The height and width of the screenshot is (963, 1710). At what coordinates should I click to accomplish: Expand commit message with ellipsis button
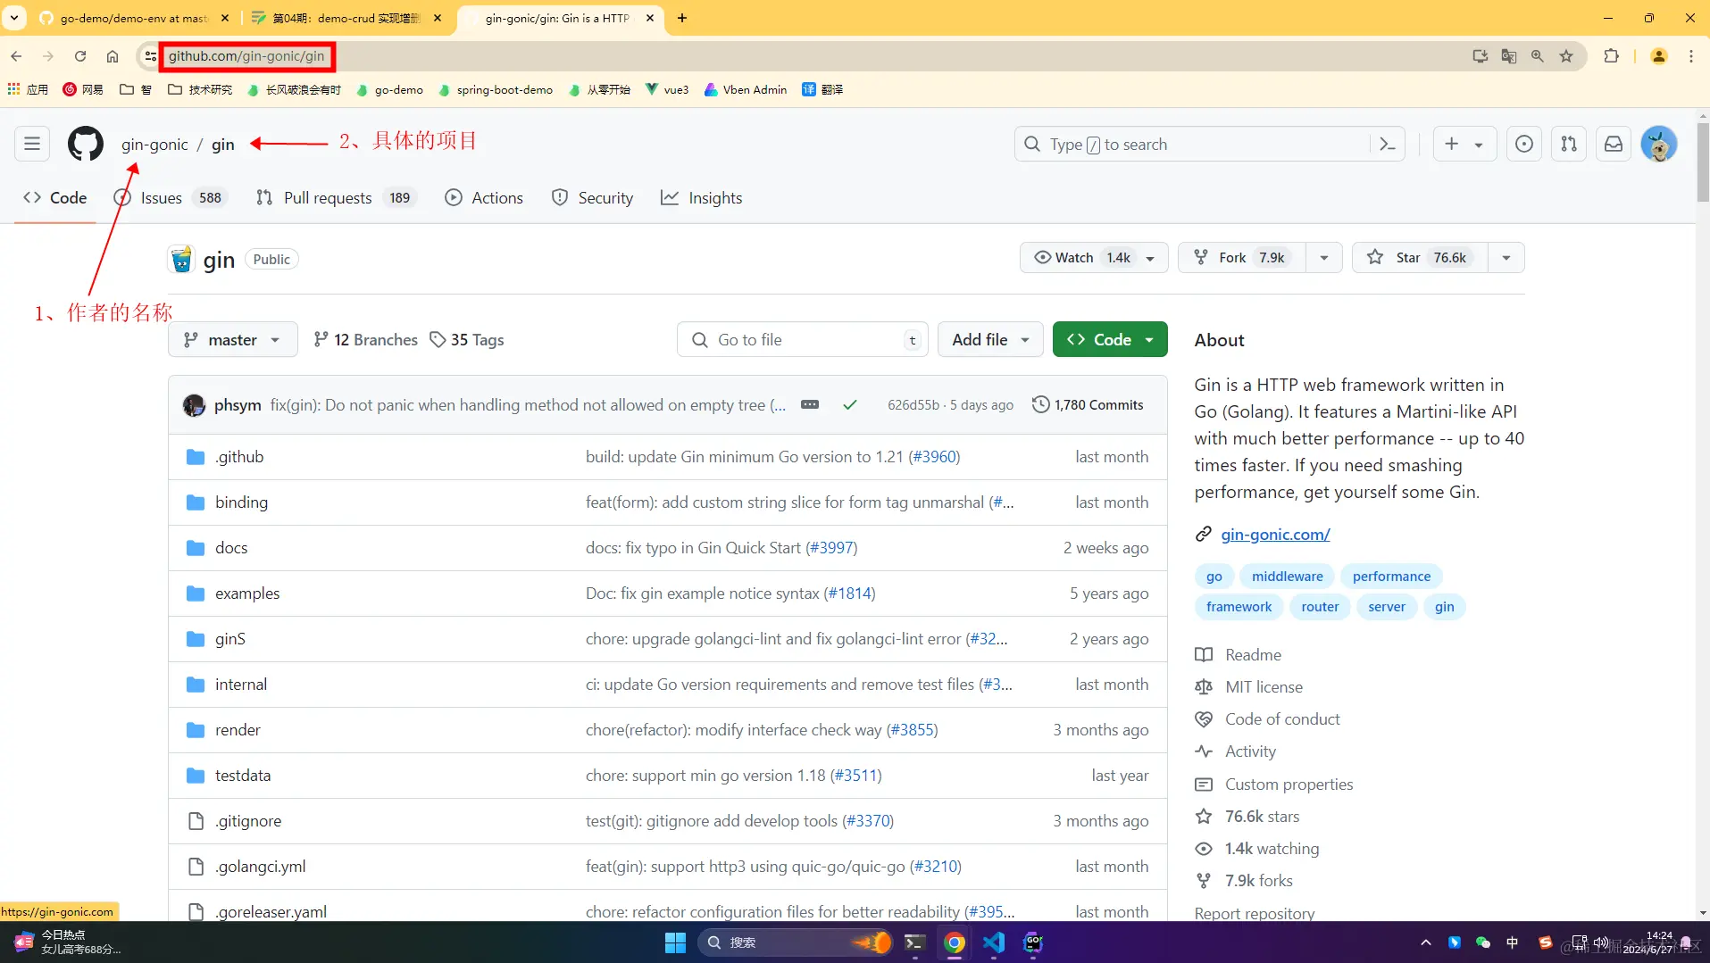(x=810, y=404)
